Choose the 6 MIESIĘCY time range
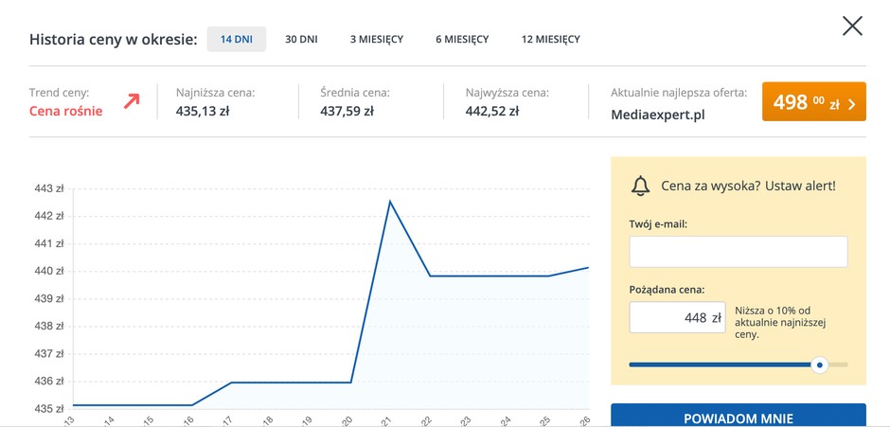 point(462,39)
